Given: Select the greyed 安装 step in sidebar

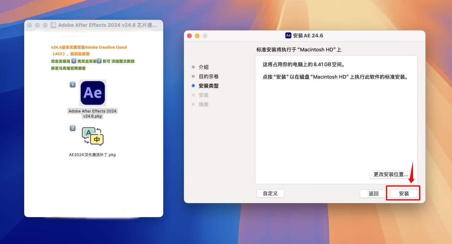Looking at the screenshot, I should pos(203,95).
